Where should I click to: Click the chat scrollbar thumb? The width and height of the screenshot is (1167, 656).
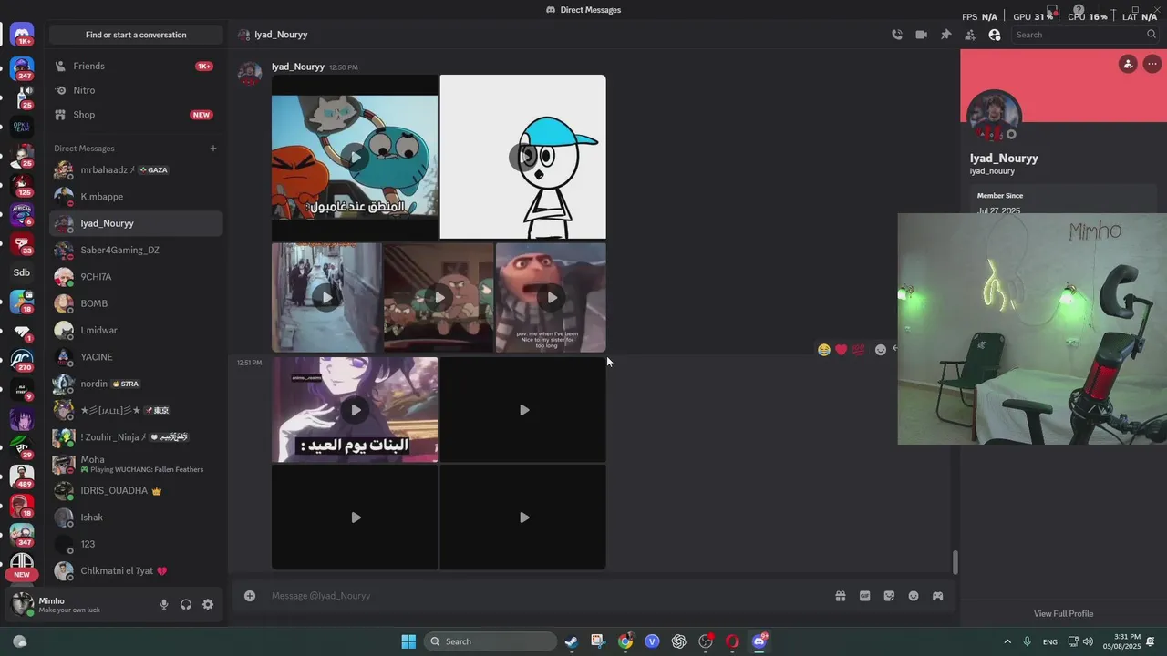point(955,563)
